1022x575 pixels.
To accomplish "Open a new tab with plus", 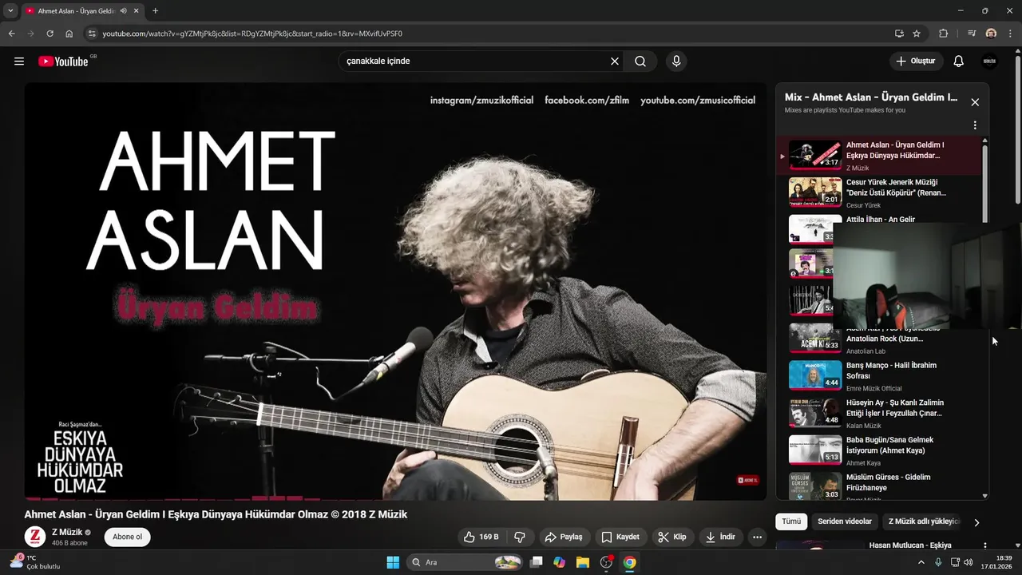I will pos(155,11).
